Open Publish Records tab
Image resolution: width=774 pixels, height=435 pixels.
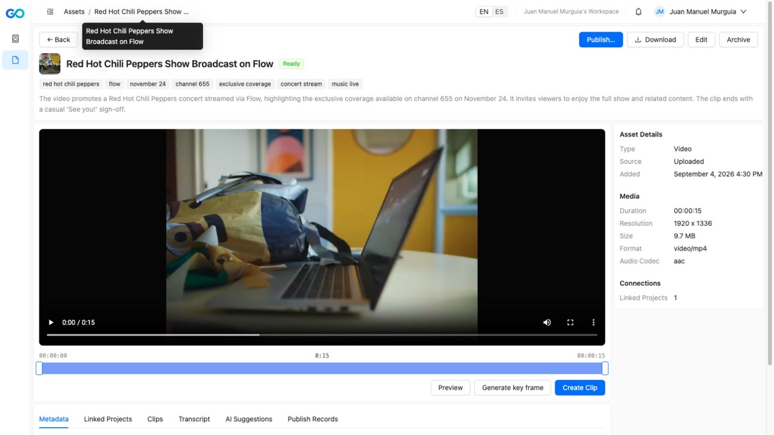pyautogui.click(x=313, y=419)
